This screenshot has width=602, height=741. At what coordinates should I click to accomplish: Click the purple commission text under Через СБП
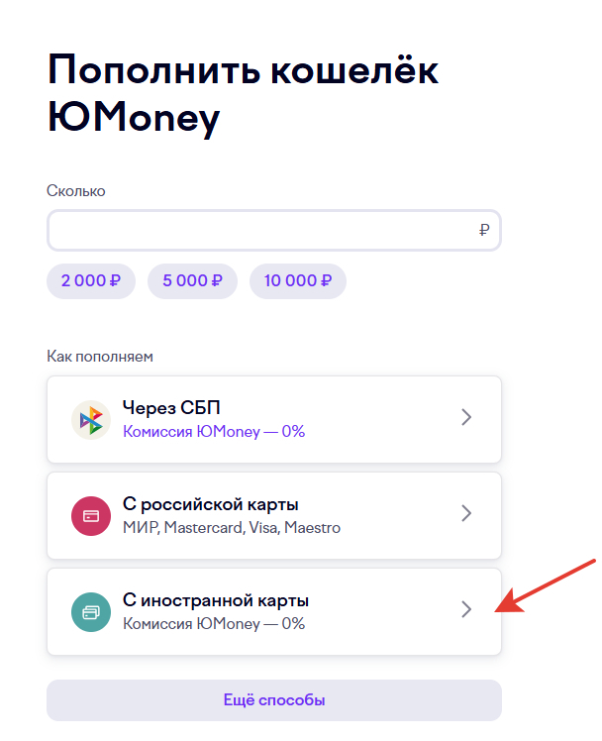click(x=214, y=431)
